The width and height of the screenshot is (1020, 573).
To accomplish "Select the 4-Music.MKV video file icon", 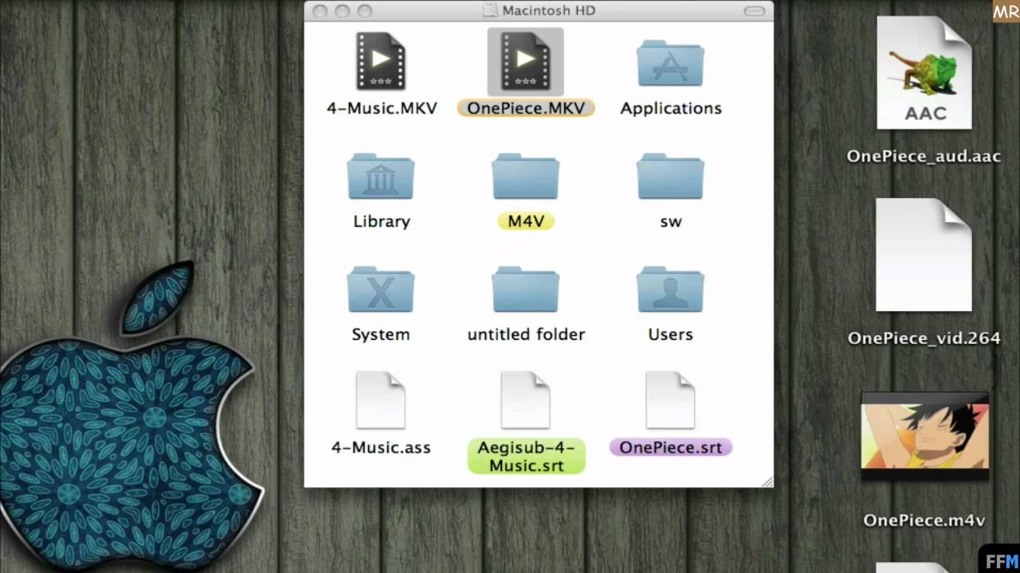I will [x=381, y=61].
